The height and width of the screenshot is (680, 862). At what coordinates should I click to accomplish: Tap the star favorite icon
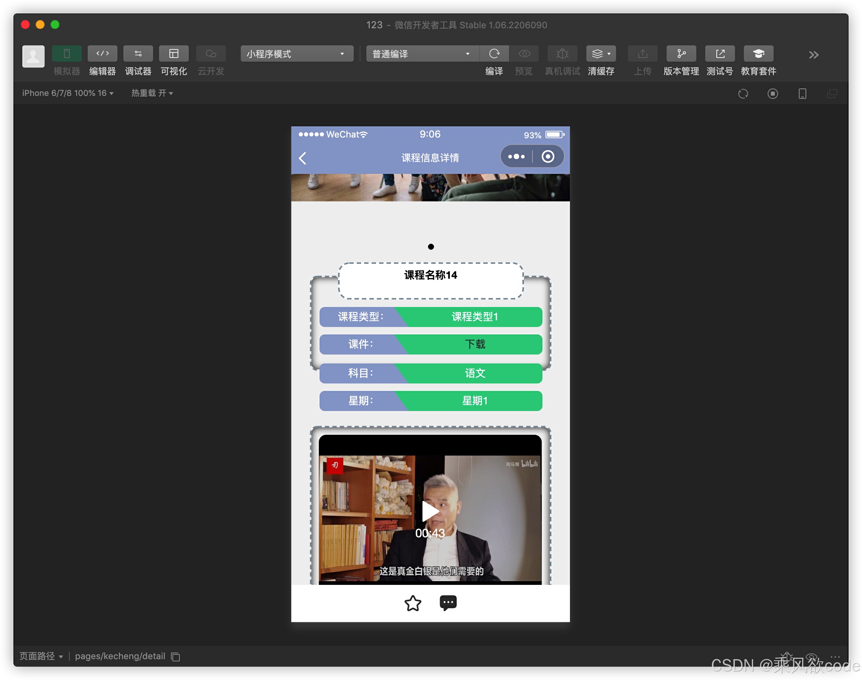(412, 603)
